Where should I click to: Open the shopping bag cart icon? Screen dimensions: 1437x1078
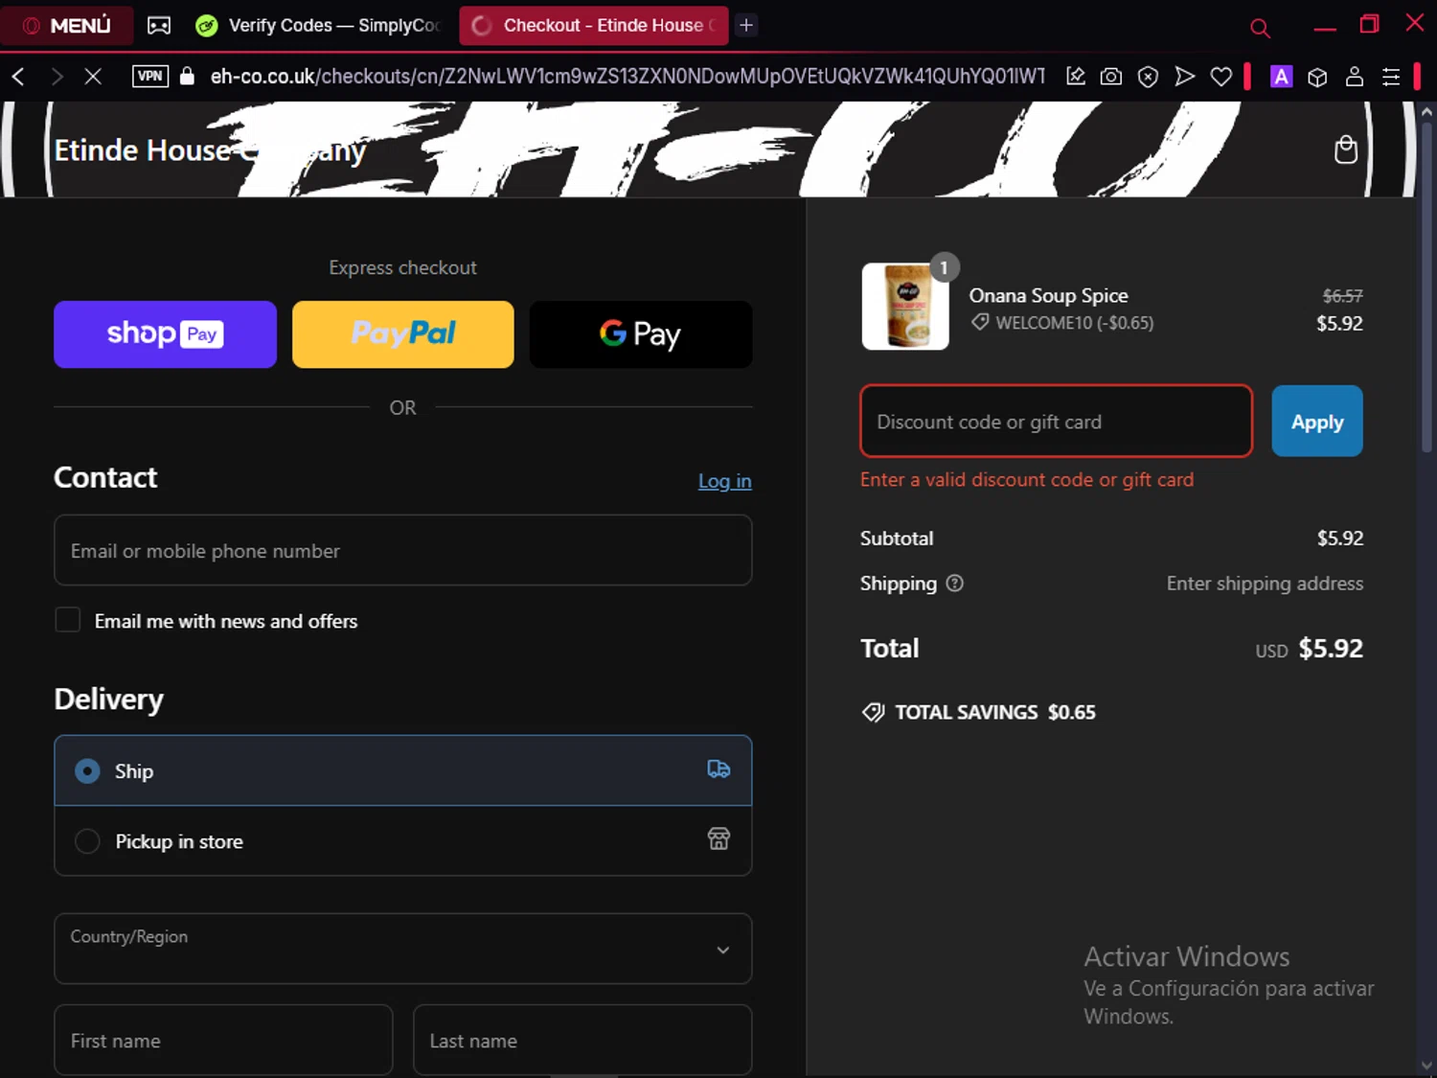point(1346,149)
